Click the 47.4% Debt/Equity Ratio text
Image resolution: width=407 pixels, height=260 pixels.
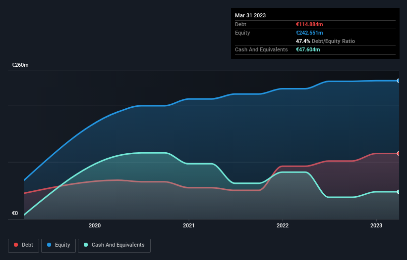click(326, 41)
